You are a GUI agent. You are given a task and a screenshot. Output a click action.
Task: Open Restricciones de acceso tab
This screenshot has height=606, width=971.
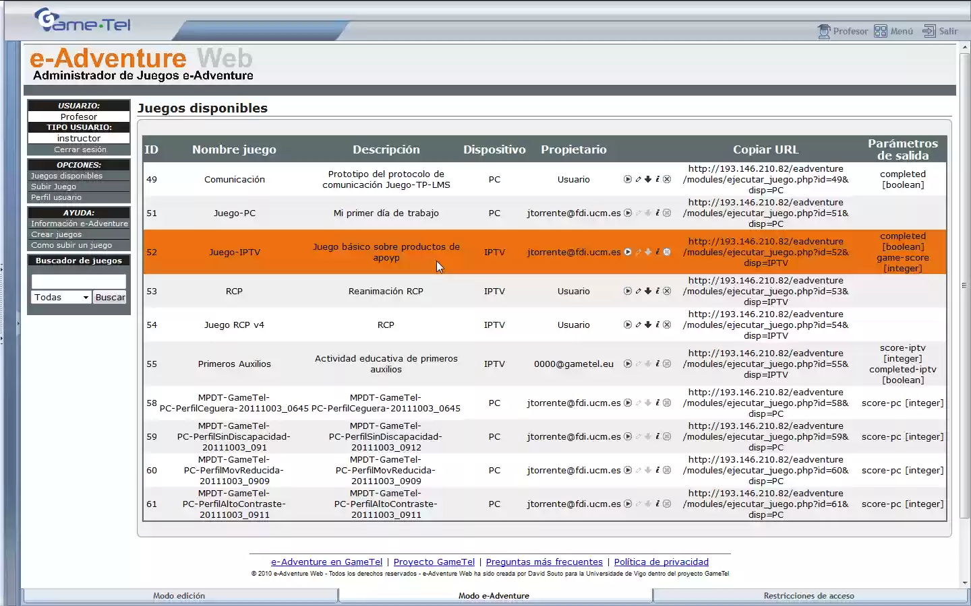click(808, 595)
